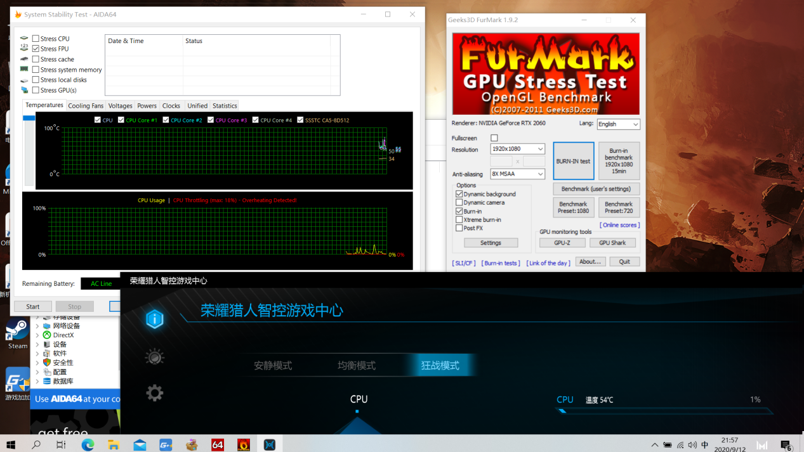
Task: Enable Xtreme burn-in option
Action: pyautogui.click(x=459, y=220)
